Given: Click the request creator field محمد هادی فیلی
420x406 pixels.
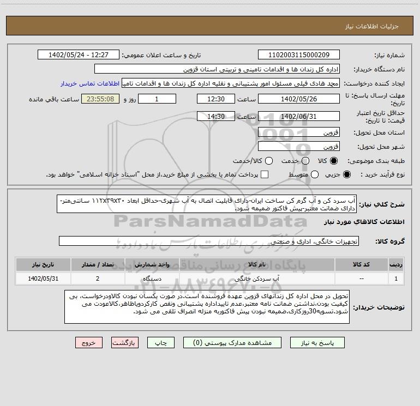Looking at the screenshot, I should click(231, 83).
